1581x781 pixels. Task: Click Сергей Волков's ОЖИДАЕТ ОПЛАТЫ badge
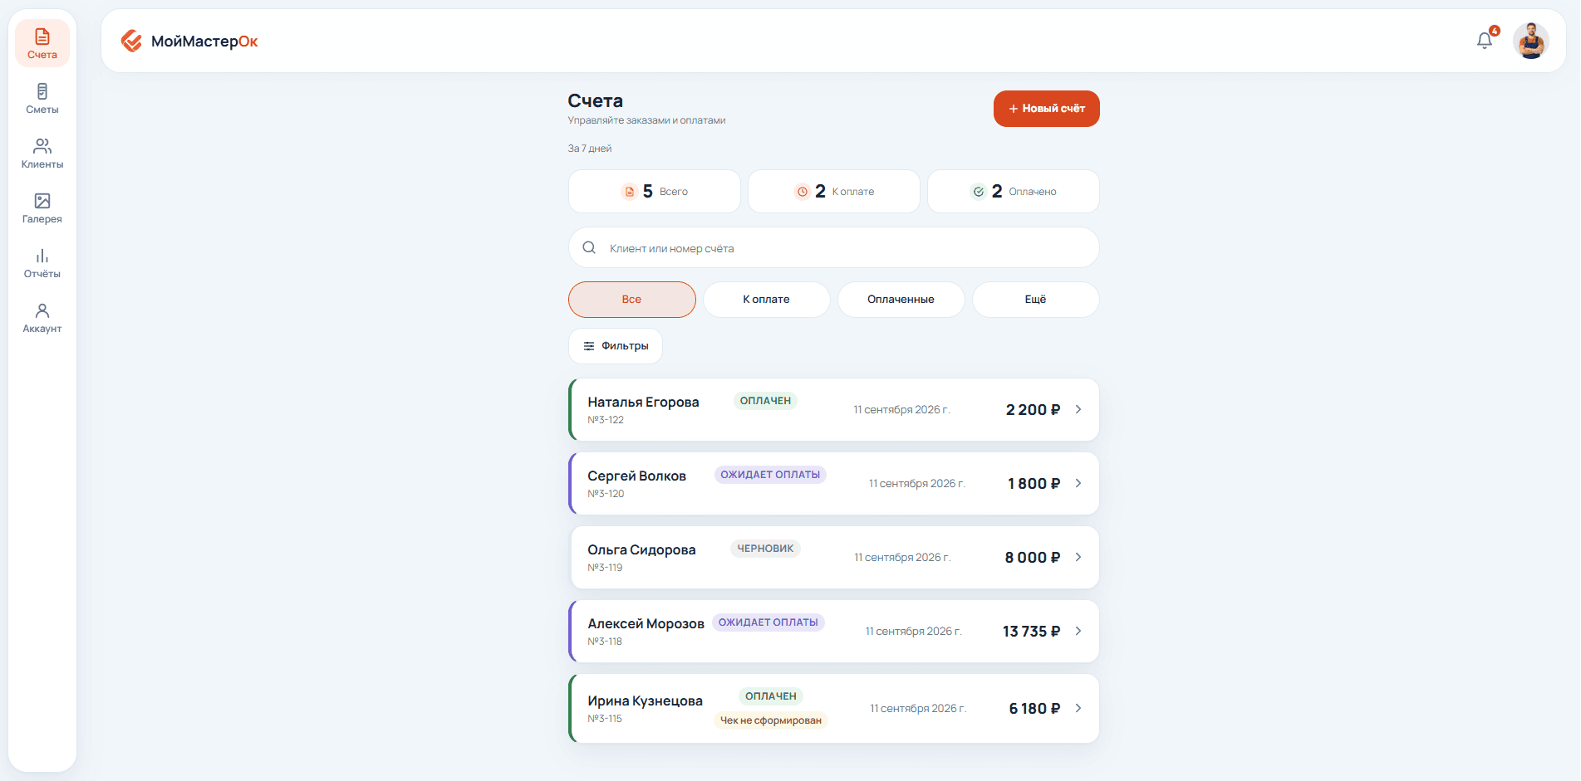[x=770, y=475]
